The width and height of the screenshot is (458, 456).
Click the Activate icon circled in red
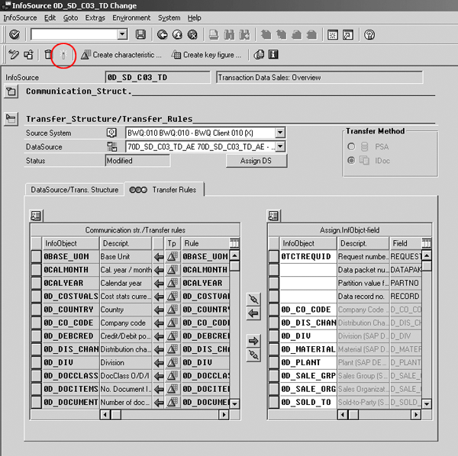[64, 55]
